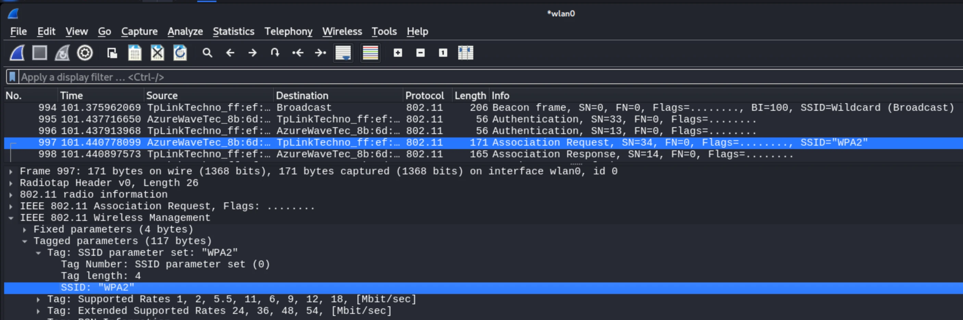Select packet 996 Authentication row
Viewport: 963px width, 320px height.
pos(483,131)
